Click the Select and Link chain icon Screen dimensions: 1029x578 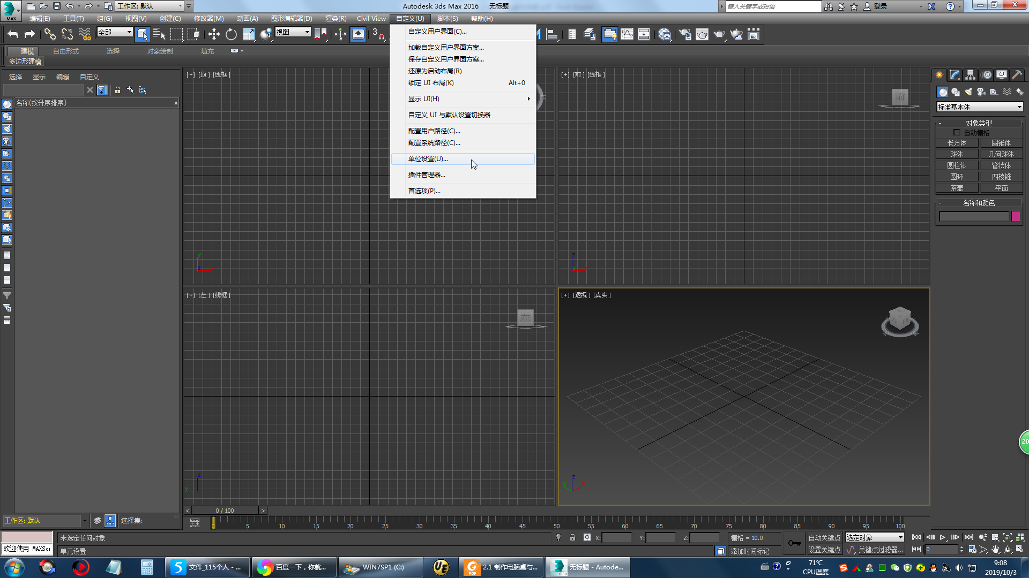(50, 35)
